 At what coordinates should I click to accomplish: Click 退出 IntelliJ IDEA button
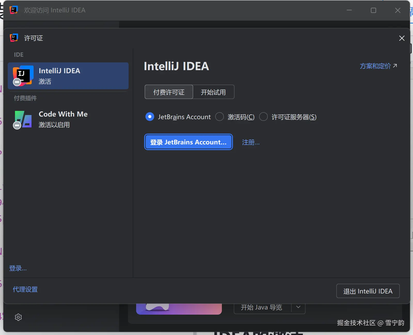[x=368, y=291]
